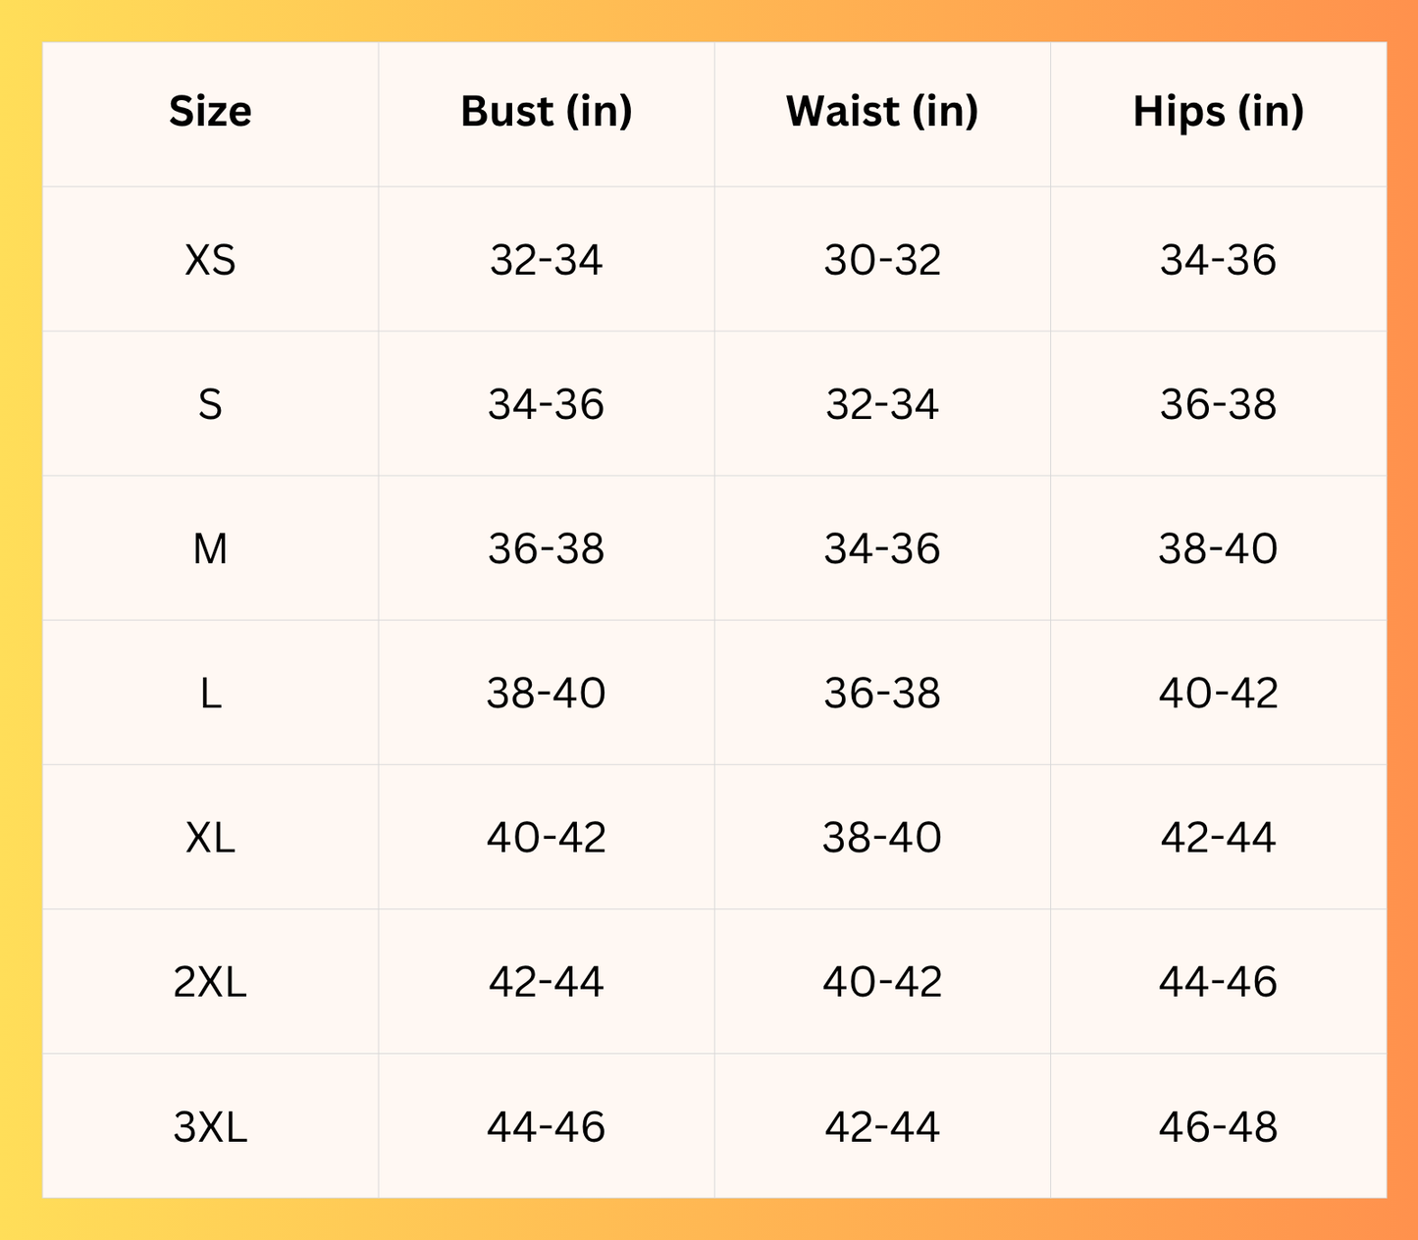Click the M waist measurement cell

tap(882, 548)
